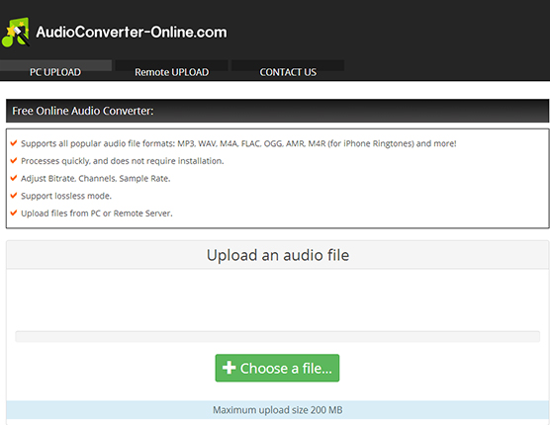
Task: Click the checkmark next to Processes quickly
Action: coord(14,160)
